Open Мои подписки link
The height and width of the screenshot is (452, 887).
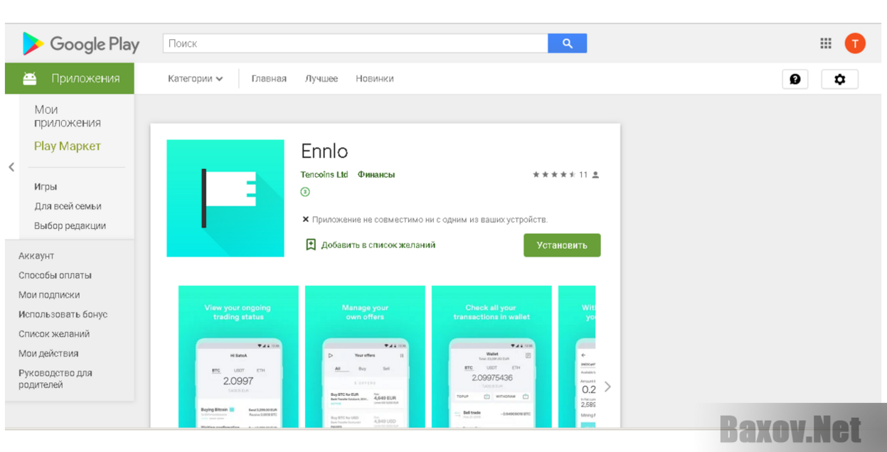[x=49, y=295]
